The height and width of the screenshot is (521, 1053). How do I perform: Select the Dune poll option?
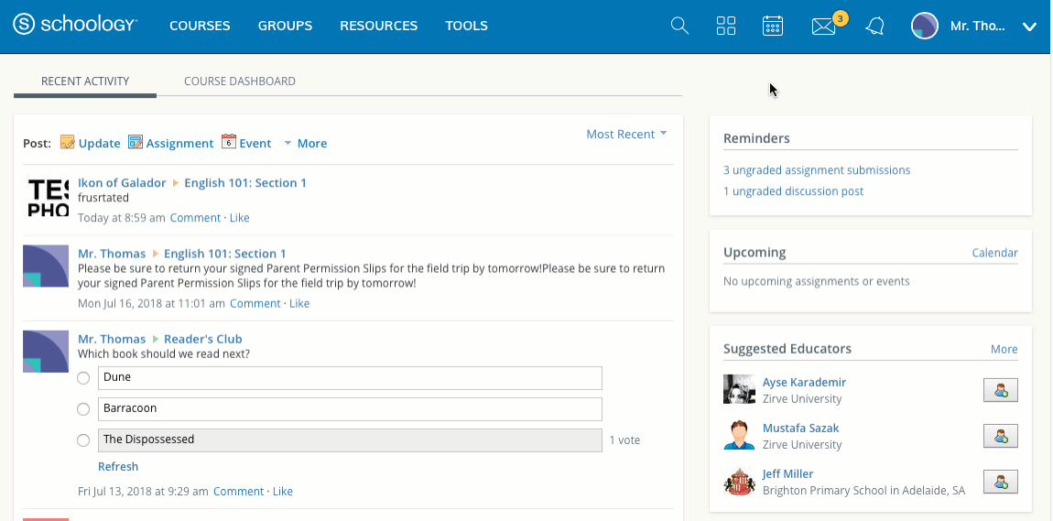pyautogui.click(x=83, y=378)
